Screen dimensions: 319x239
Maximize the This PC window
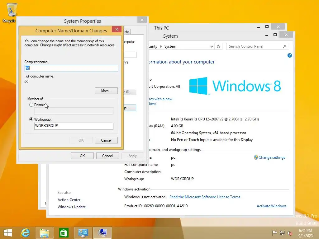tap(267, 27)
